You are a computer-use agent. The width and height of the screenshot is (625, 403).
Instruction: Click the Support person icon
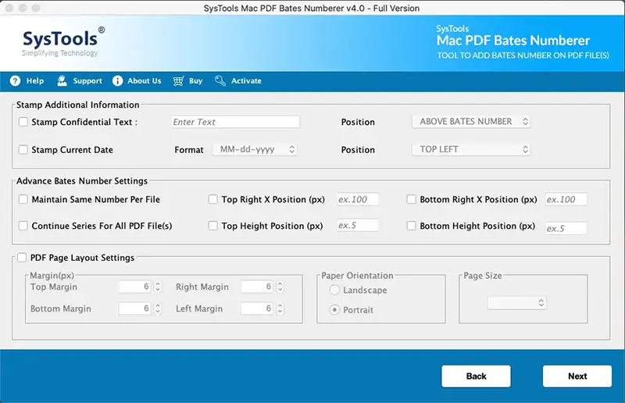tap(62, 81)
